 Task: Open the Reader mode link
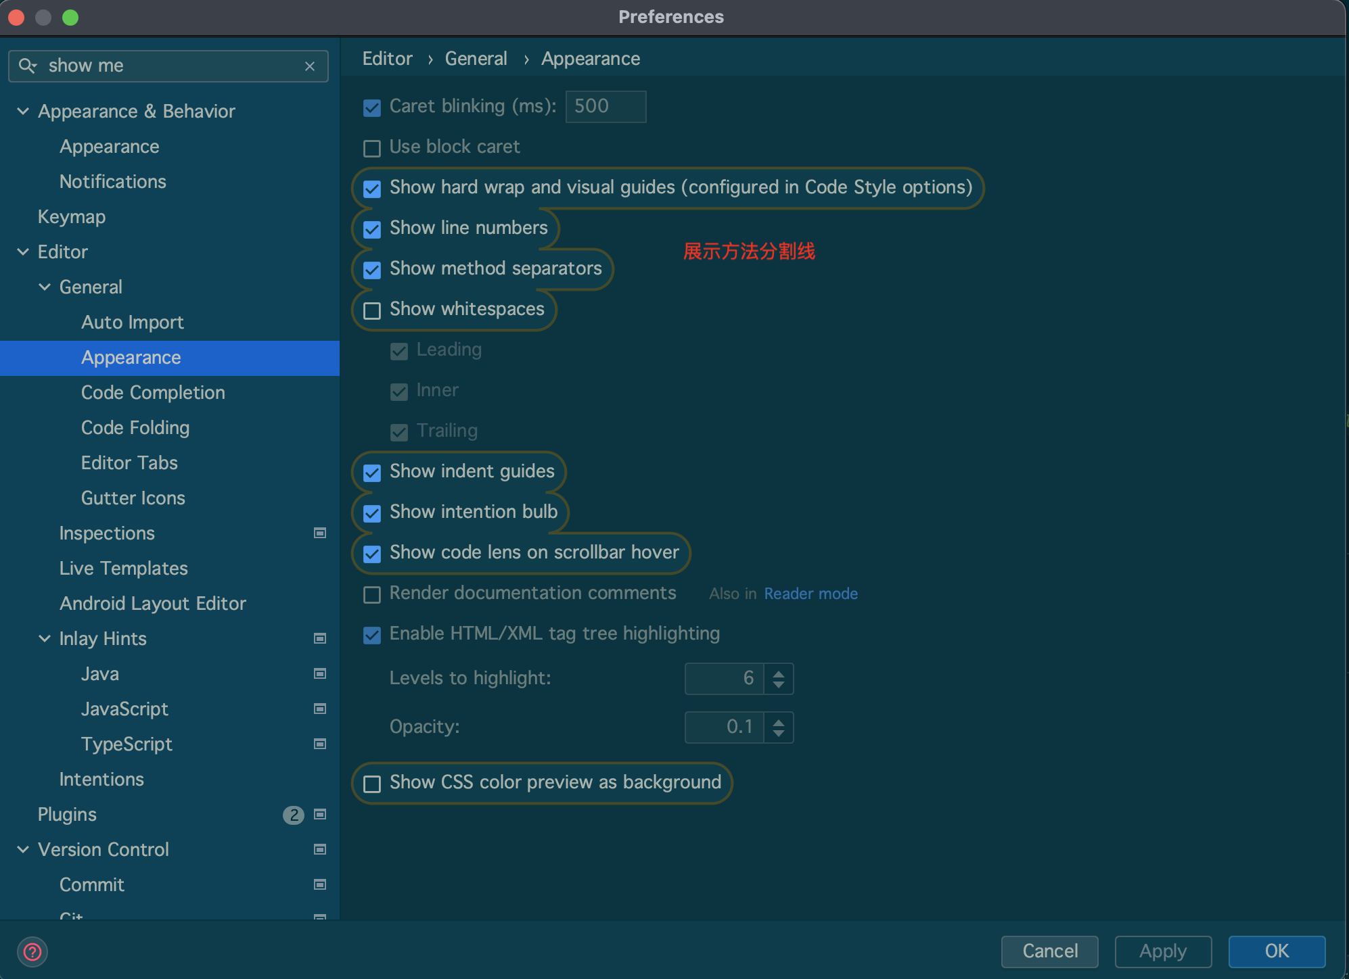coord(810,594)
